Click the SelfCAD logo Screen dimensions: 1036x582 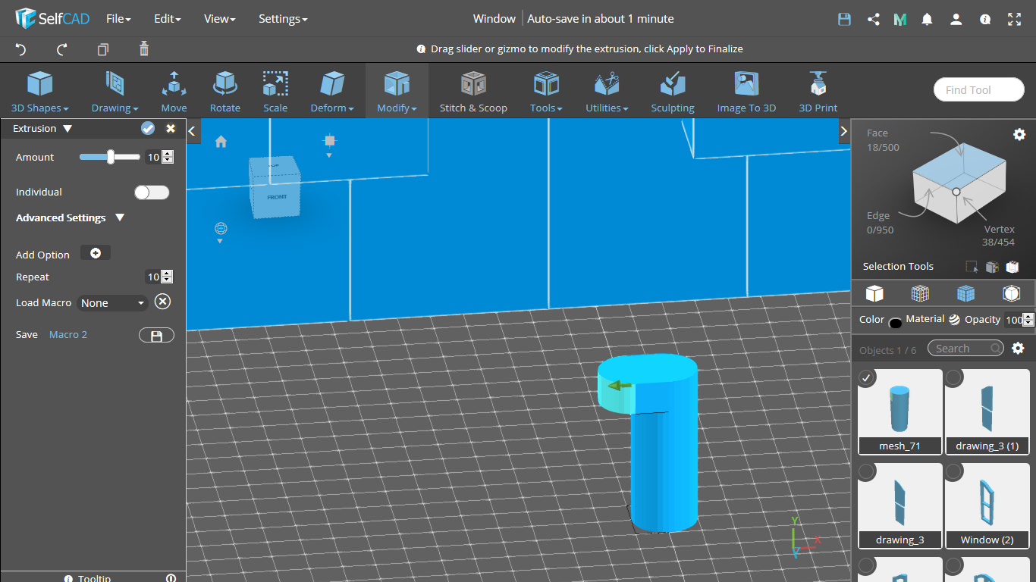pos(51,19)
